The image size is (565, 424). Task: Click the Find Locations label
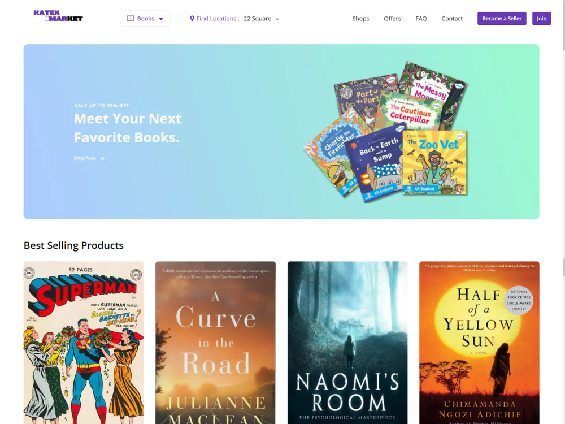[218, 19]
